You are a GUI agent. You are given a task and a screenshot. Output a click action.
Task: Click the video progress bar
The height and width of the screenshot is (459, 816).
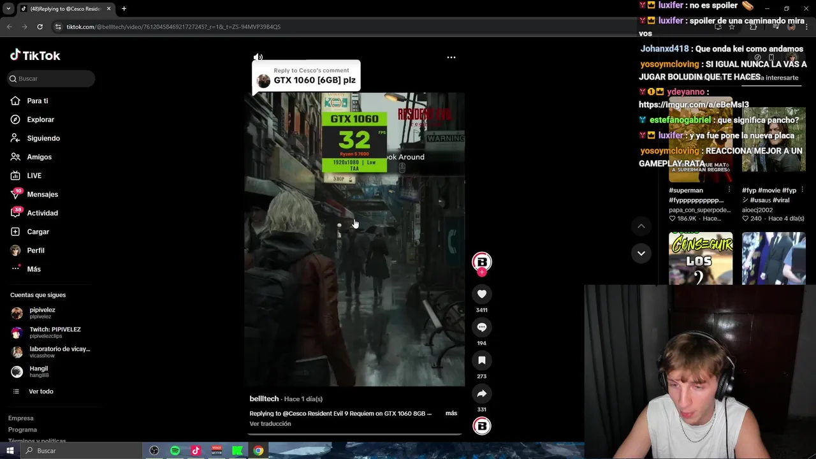[354, 433]
